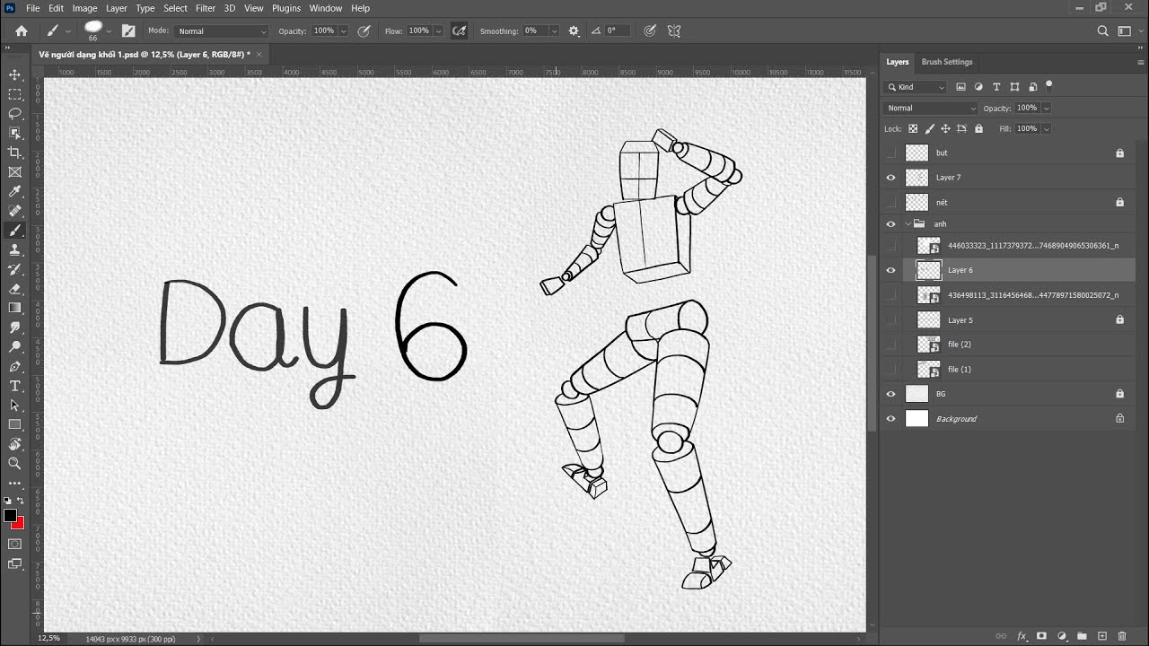Select the Lasso tool
Screen dimensions: 1149x646
(x=14, y=114)
